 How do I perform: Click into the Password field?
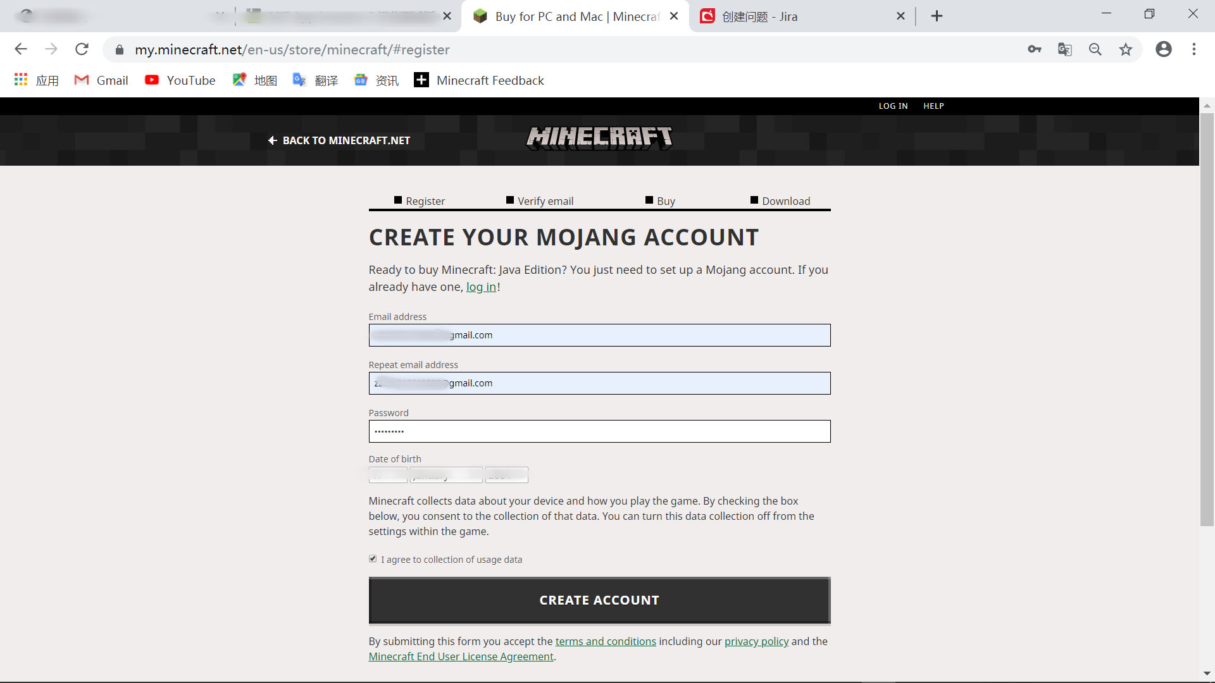coord(599,431)
